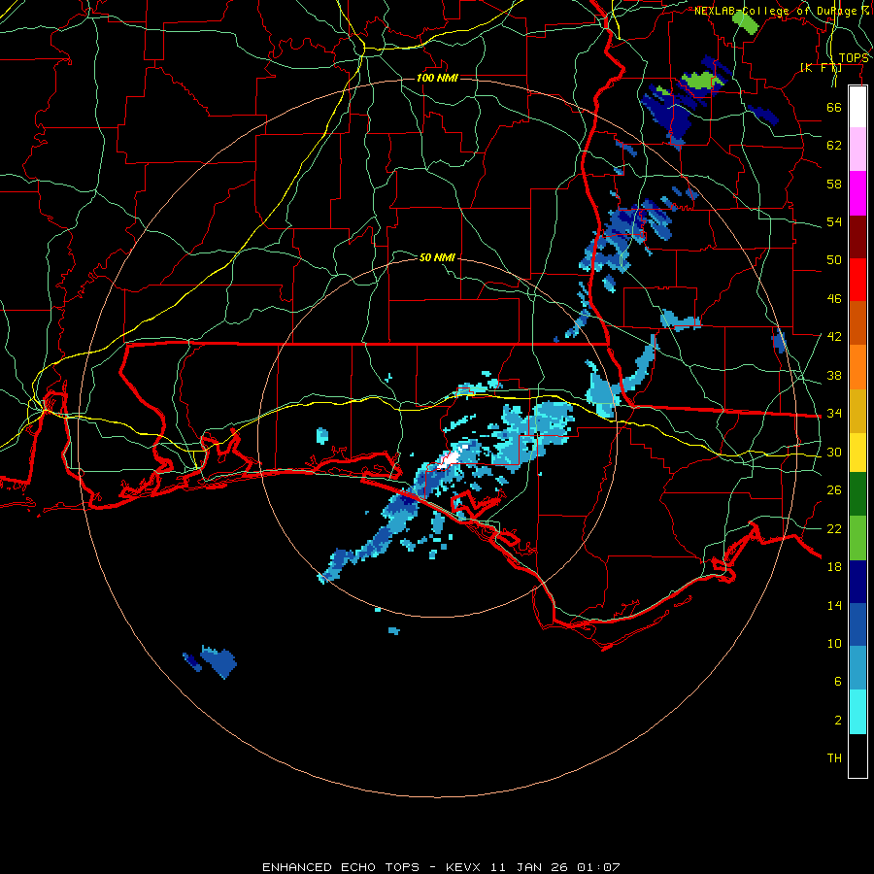The image size is (874, 874).
Task: Click the dark red (maroon) legend swatch
Action: pos(857,236)
